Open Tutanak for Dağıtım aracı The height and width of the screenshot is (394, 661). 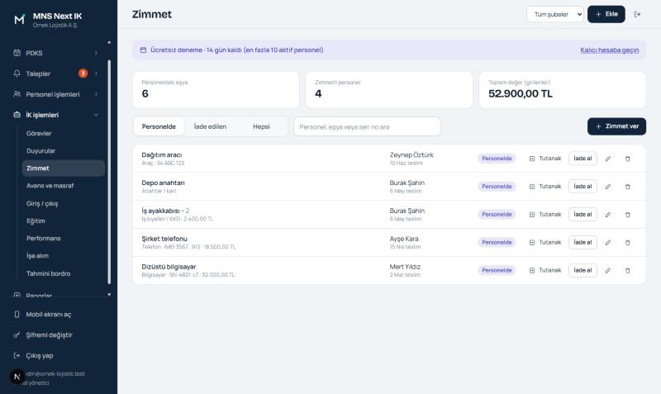click(x=545, y=159)
